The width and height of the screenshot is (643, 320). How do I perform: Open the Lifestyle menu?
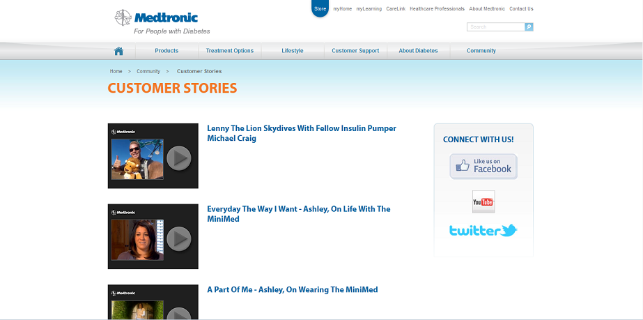pos(293,51)
